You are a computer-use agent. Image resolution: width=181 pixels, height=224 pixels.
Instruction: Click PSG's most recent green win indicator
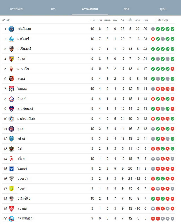point(173,29)
